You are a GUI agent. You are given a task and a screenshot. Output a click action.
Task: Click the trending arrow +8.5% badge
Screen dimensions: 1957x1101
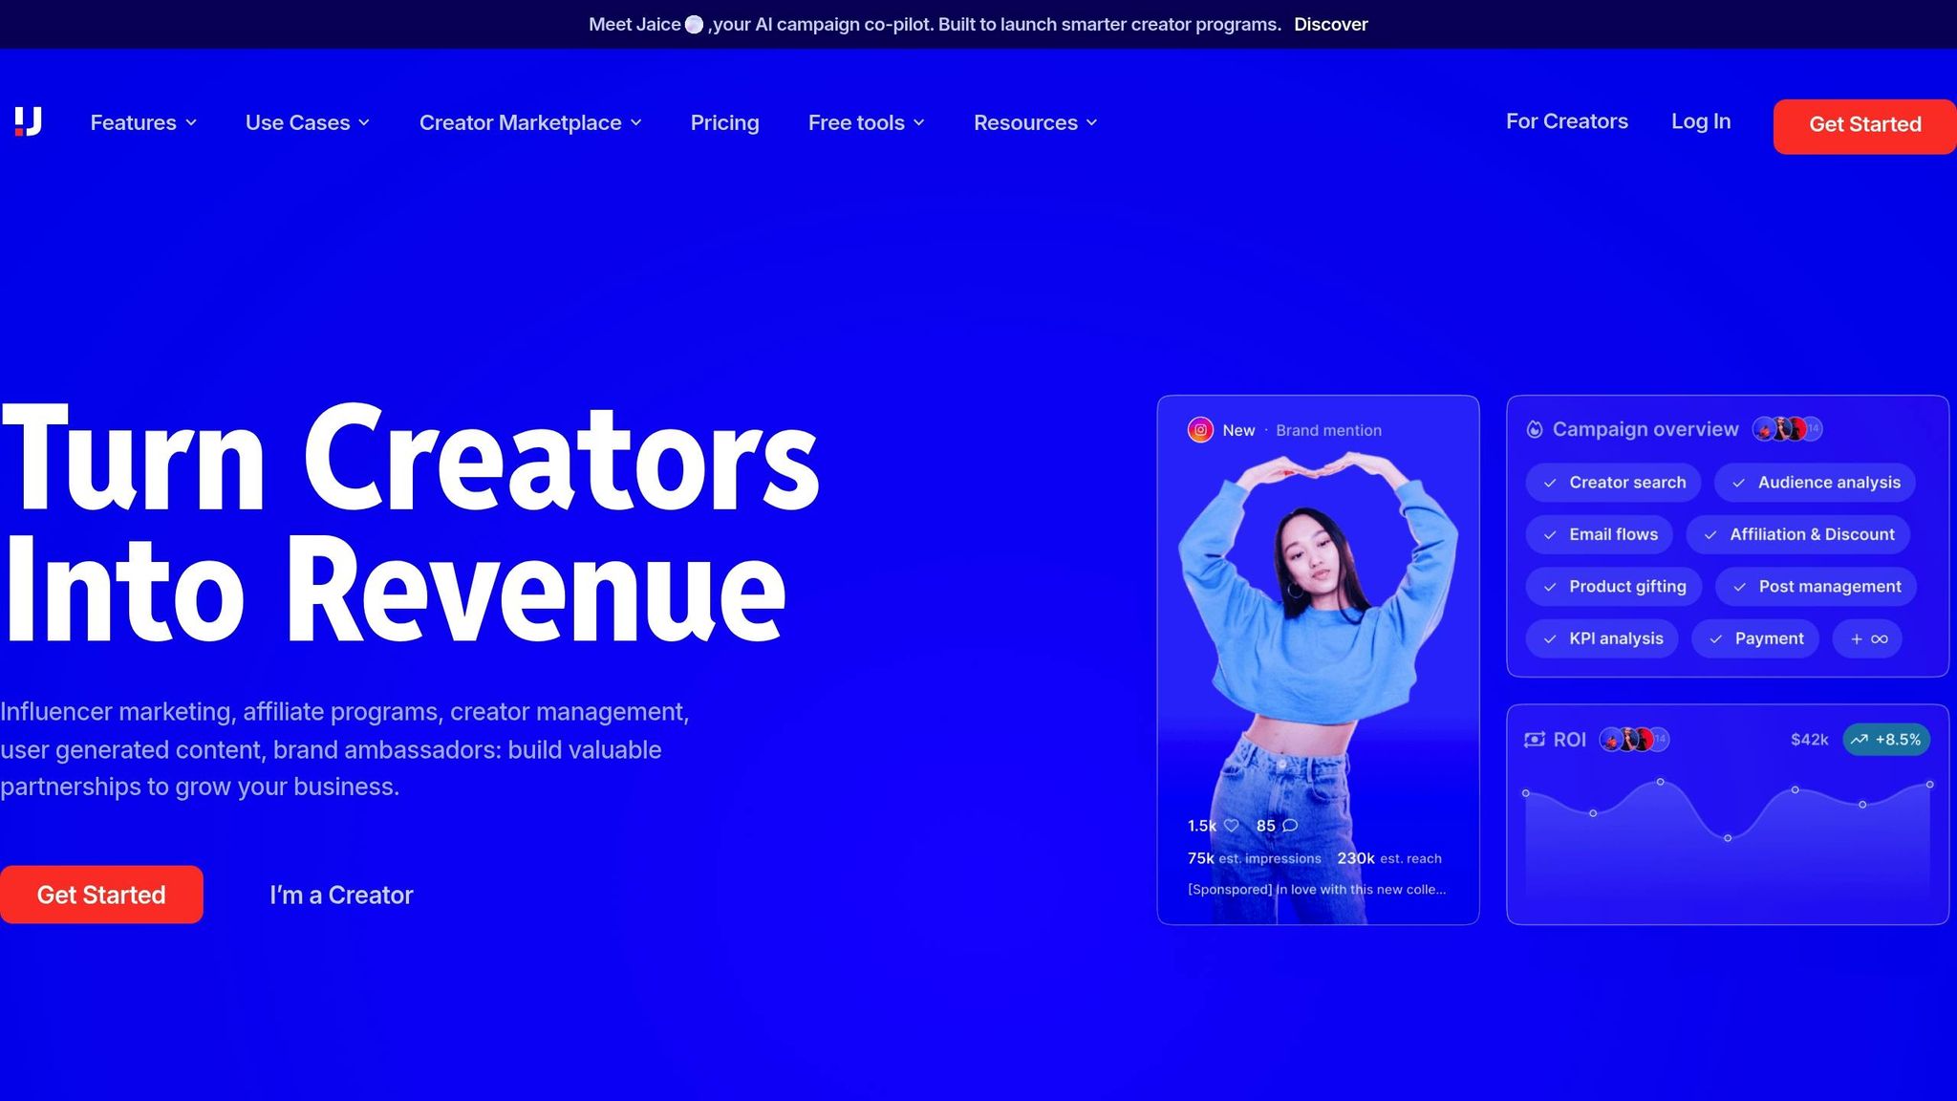1885,740
